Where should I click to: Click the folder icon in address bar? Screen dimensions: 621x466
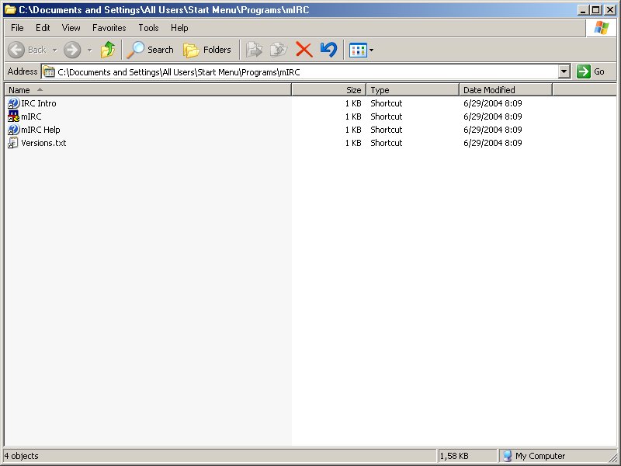pyautogui.click(x=49, y=71)
